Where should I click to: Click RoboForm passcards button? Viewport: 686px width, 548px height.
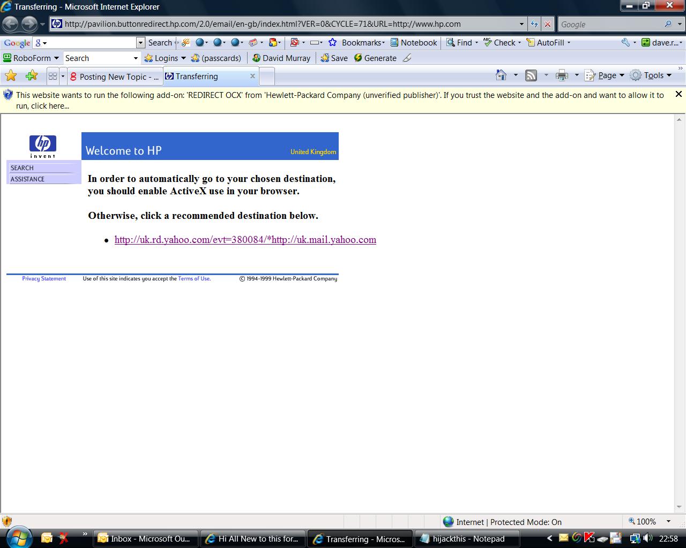(216, 58)
